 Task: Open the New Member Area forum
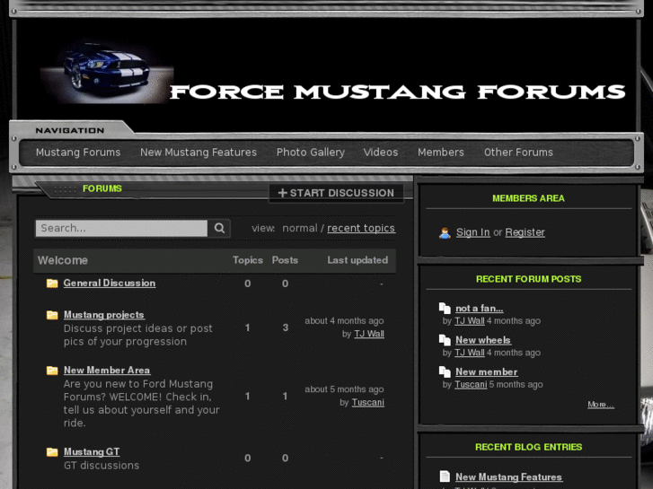tap(107, 370)
